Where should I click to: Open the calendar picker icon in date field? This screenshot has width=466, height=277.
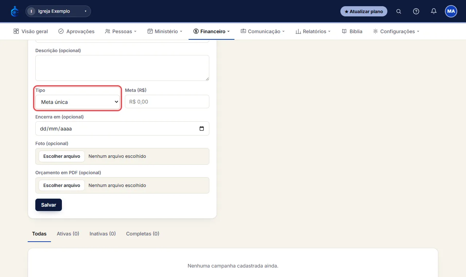202,129
